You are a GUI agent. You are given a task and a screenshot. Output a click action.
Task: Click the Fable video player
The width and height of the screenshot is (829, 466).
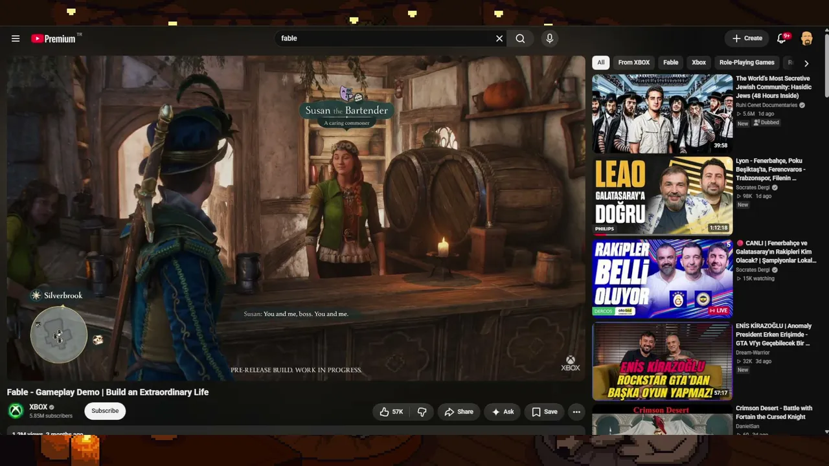296,218
